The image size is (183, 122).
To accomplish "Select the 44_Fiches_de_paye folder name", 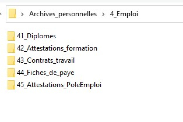I will 45,73.
